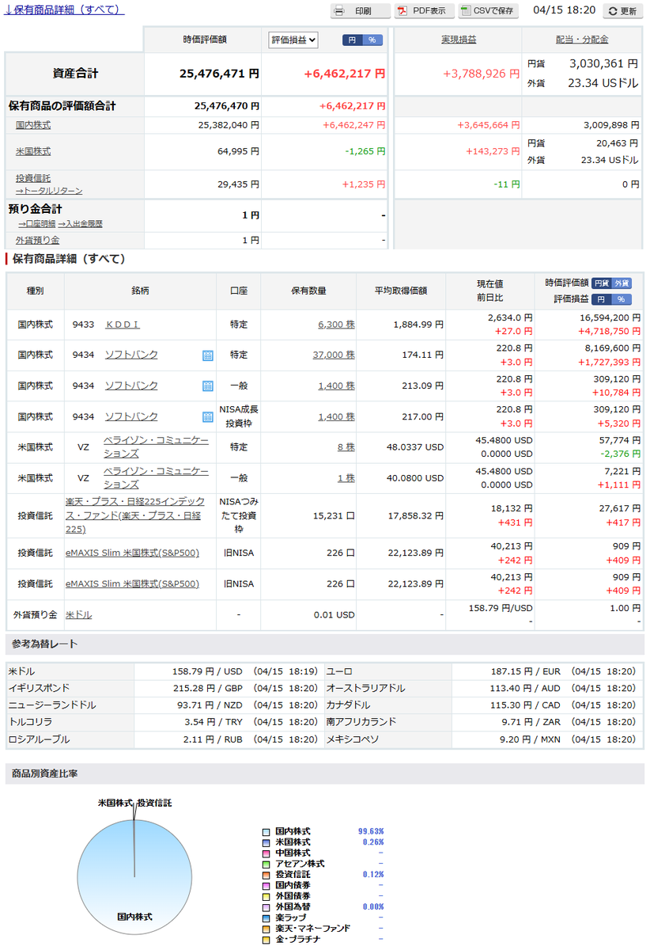This screenshot has width=650, height=950.
Task: Open ベライゾン link in the 特定 row
Action: (x=156, y=447)
